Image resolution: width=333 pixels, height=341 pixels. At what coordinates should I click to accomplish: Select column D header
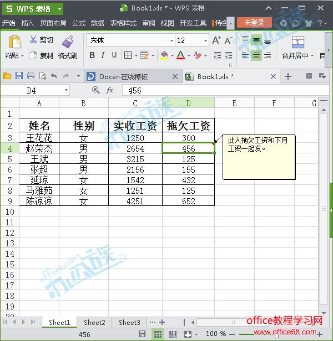[188, 104]
